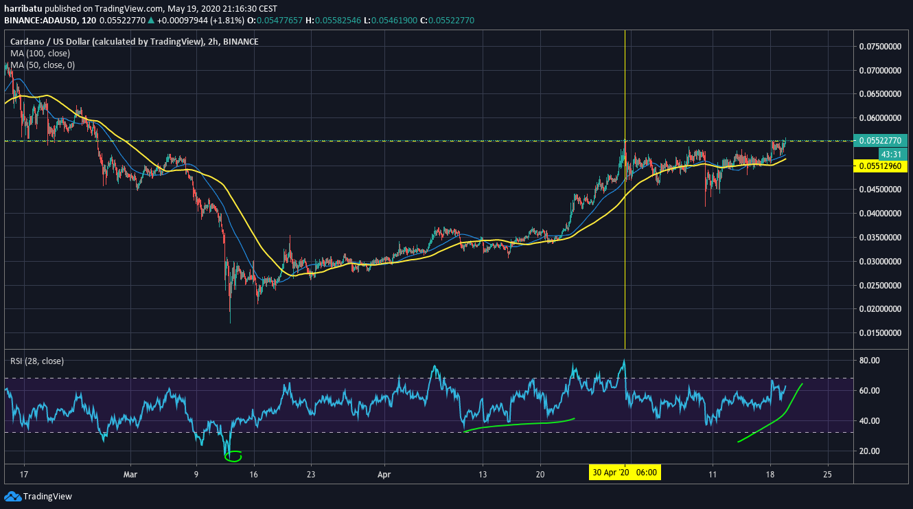Image resolution: width=913 pixels, height=509 pixels.
Task: Click the 13 label on the time axis
Action: tap(483, 474)
